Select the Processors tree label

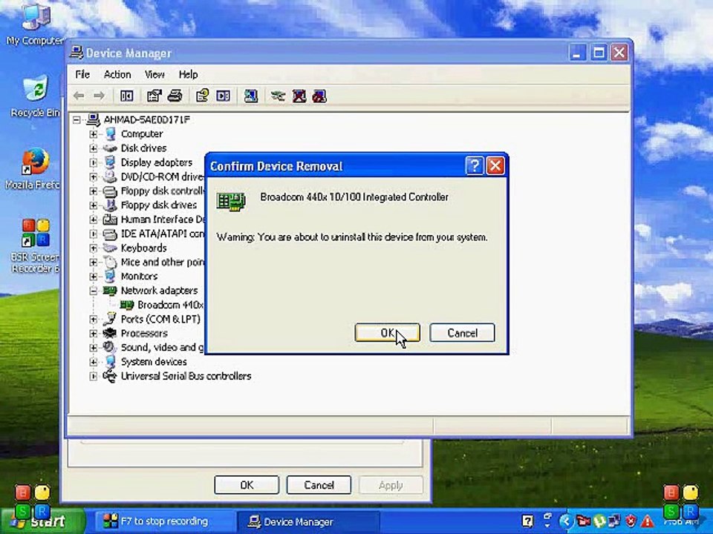coord(144,333)
